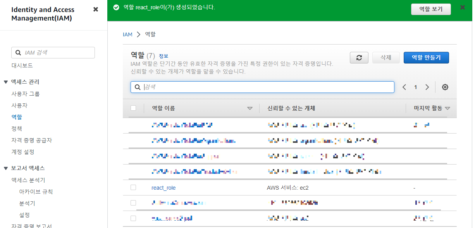
Task: Click the 정보 link beside heading
Action: 163,56
